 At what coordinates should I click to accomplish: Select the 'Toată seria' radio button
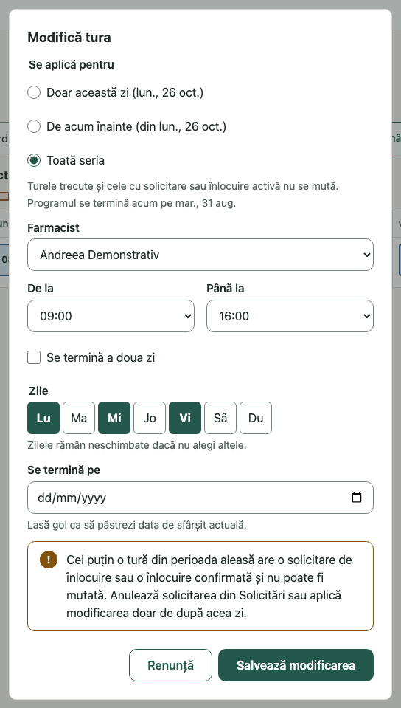tap(34, 160)
